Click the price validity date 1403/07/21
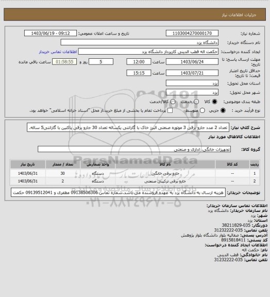This screenshot has height=297, width=270. coord(192,73)
